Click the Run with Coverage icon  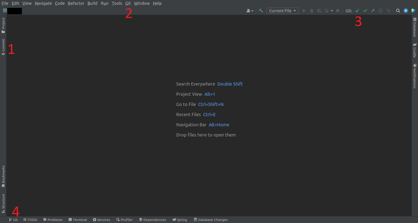click(x=319, y=11)
